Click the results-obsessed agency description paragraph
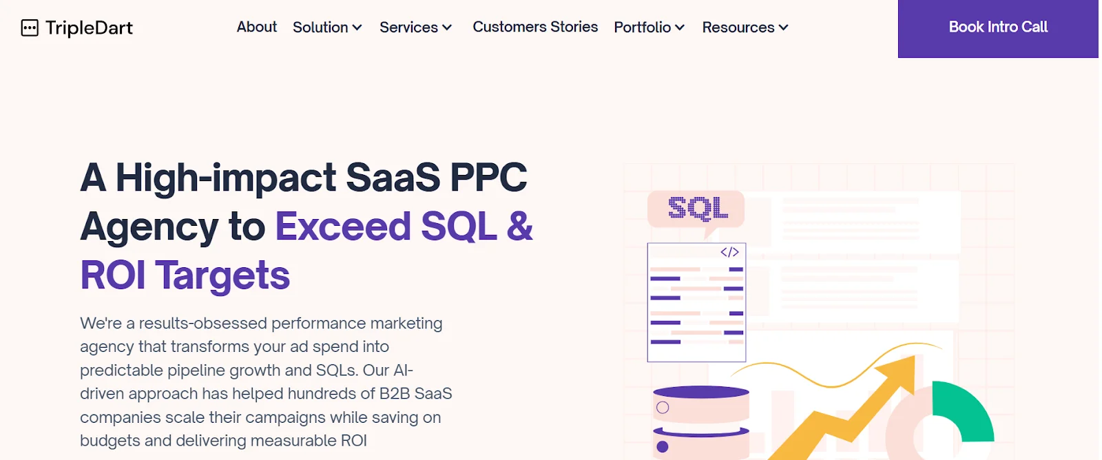1102x460 pixels. click(x=265, y=381)
